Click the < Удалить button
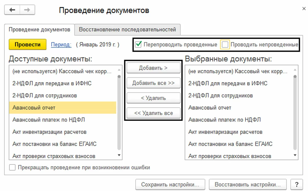Viewport: 308px width, 191px height. 153,98
